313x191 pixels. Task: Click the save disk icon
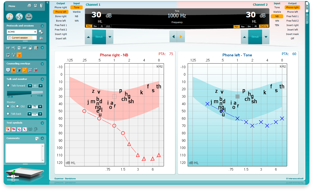click(x=35, y=6)
